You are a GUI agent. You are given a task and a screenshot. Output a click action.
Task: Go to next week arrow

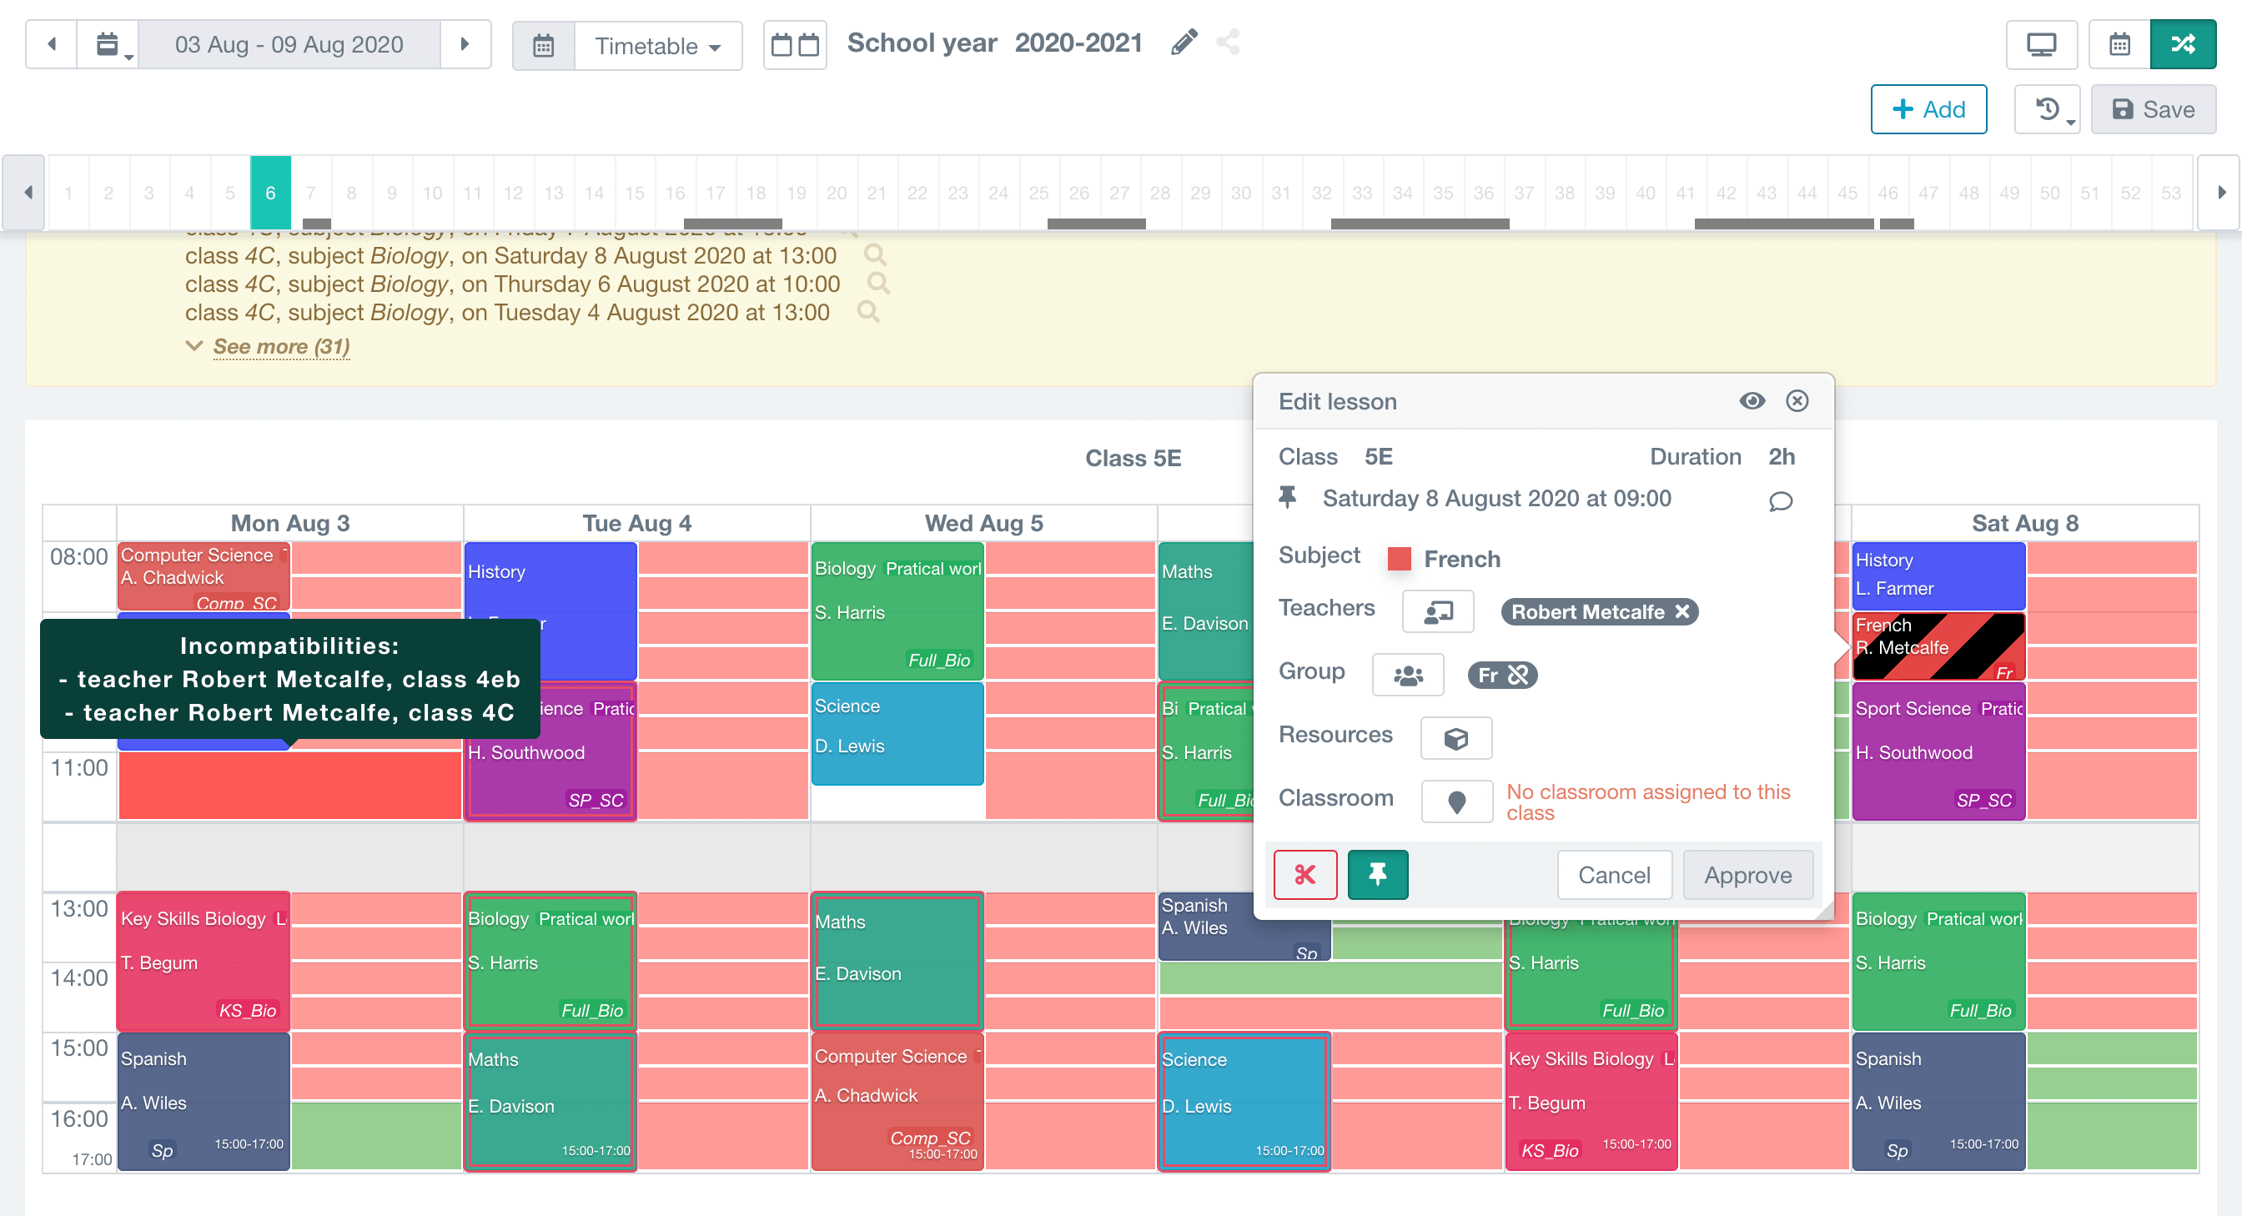(x=465, y=43)
